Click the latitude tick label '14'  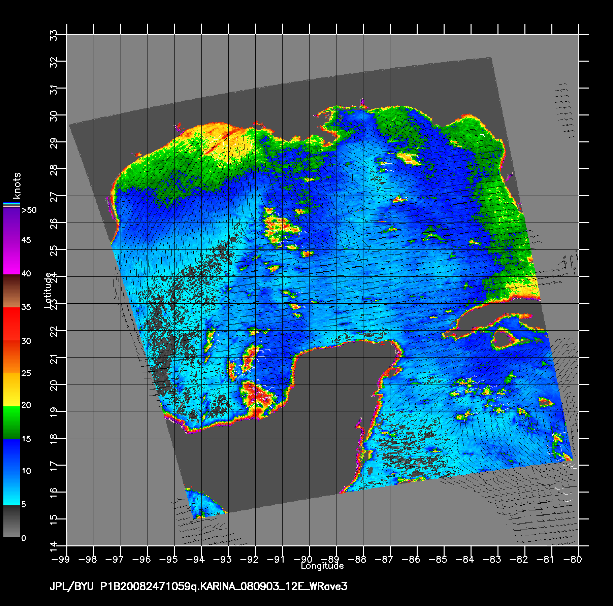[x=54, y=546]
